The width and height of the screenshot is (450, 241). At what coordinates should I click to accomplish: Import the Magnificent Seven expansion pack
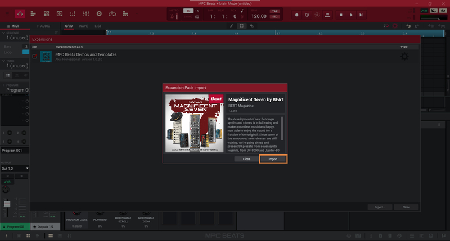click(273, 159)
